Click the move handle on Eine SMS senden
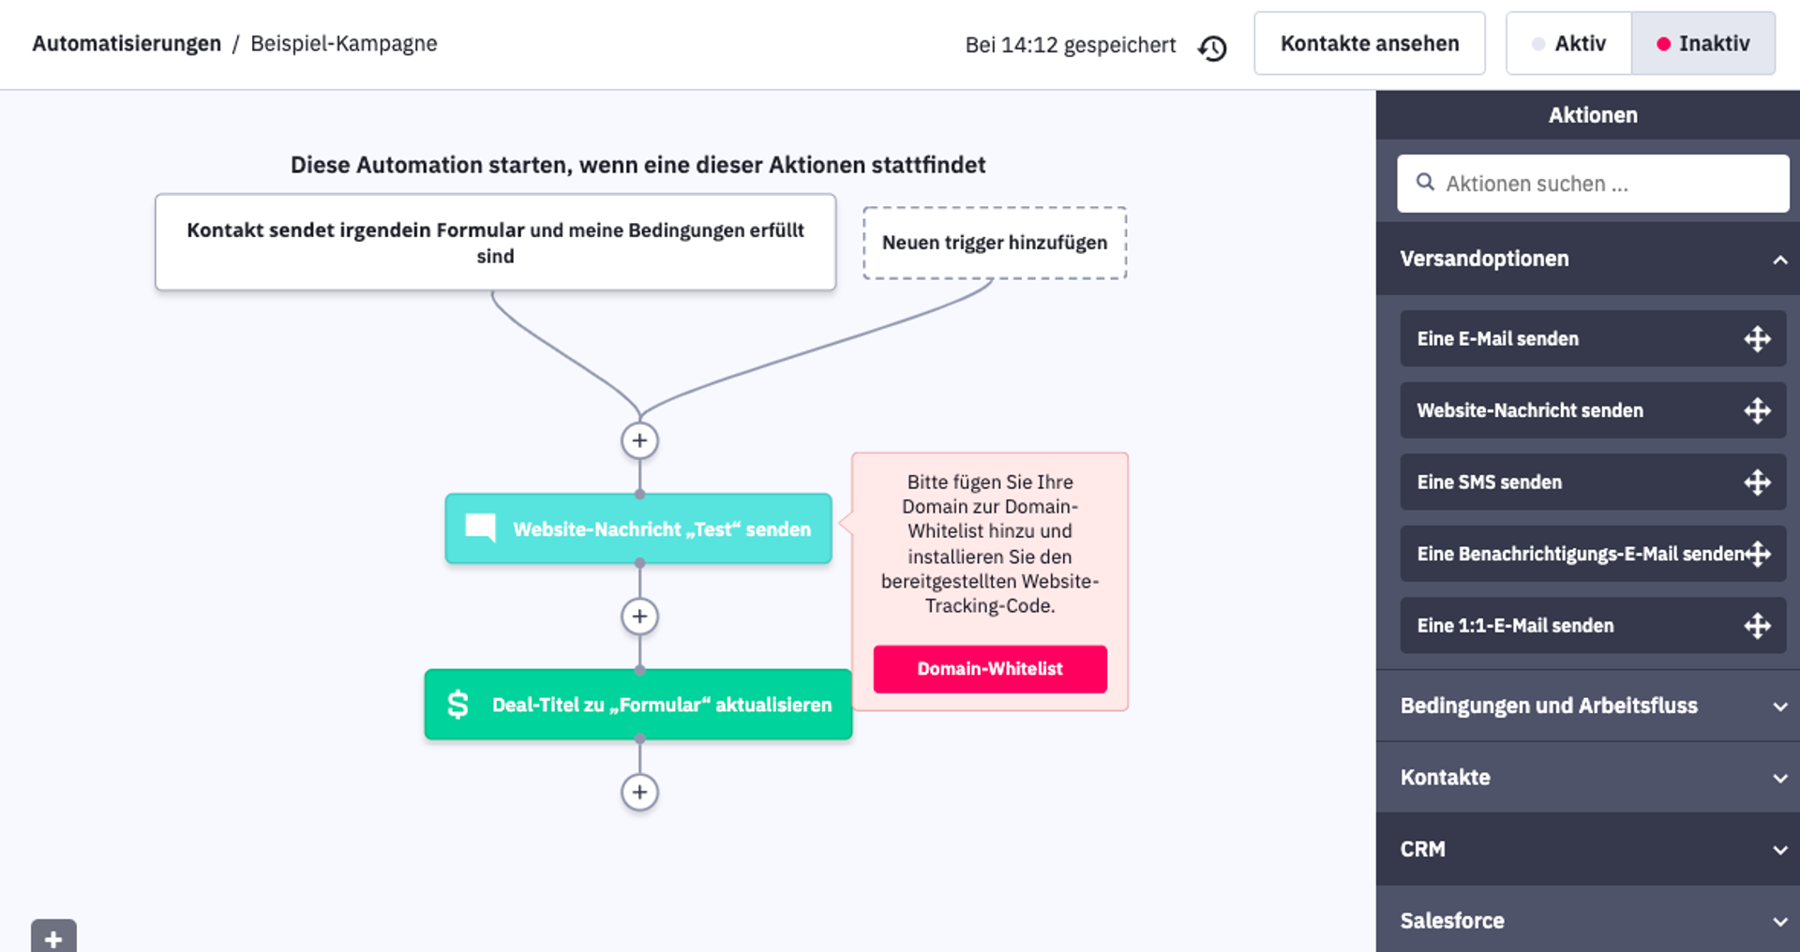The height and width of the screenshot is (952, 1800). 1757,483
